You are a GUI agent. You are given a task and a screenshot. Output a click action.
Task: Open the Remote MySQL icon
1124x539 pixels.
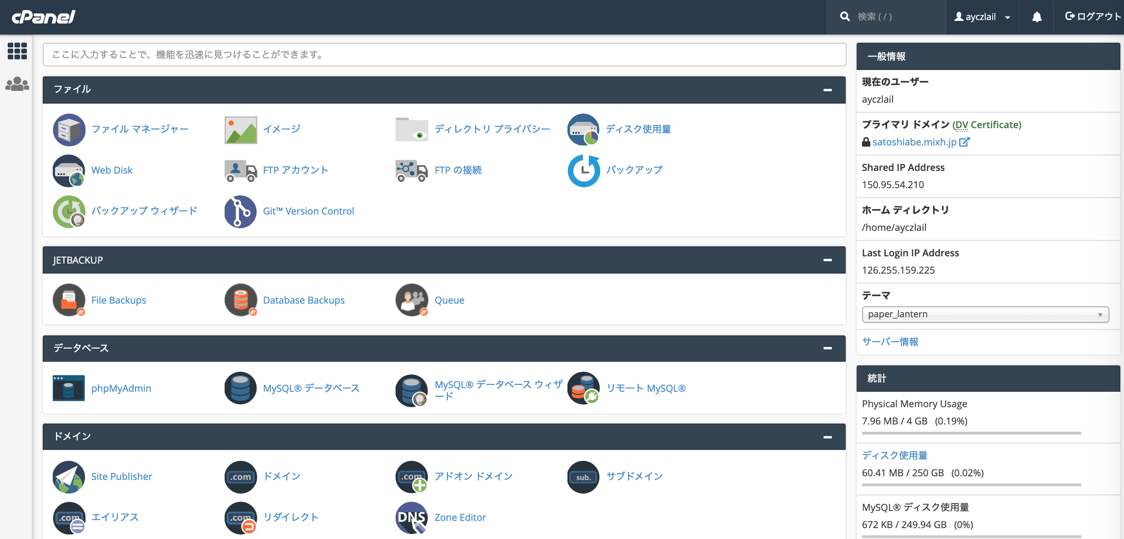[x=583, y=388]
